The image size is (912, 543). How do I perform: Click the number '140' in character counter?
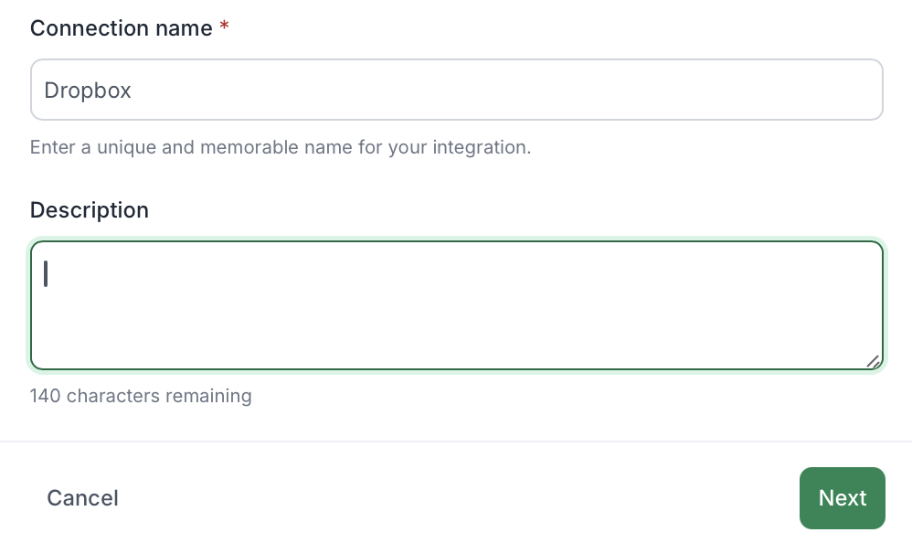point(46,396)
